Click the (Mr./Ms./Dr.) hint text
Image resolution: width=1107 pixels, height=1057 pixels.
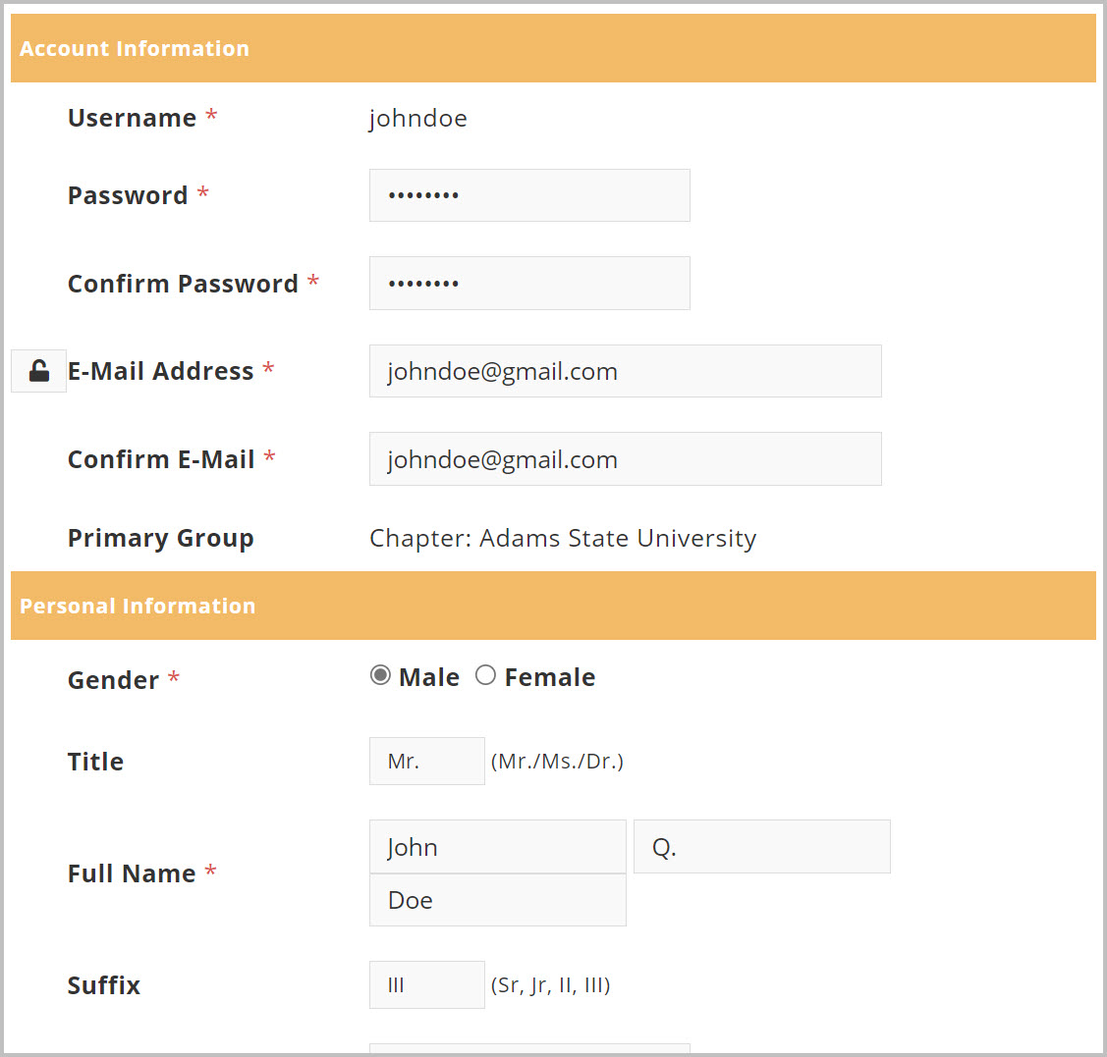pos(557,762)
